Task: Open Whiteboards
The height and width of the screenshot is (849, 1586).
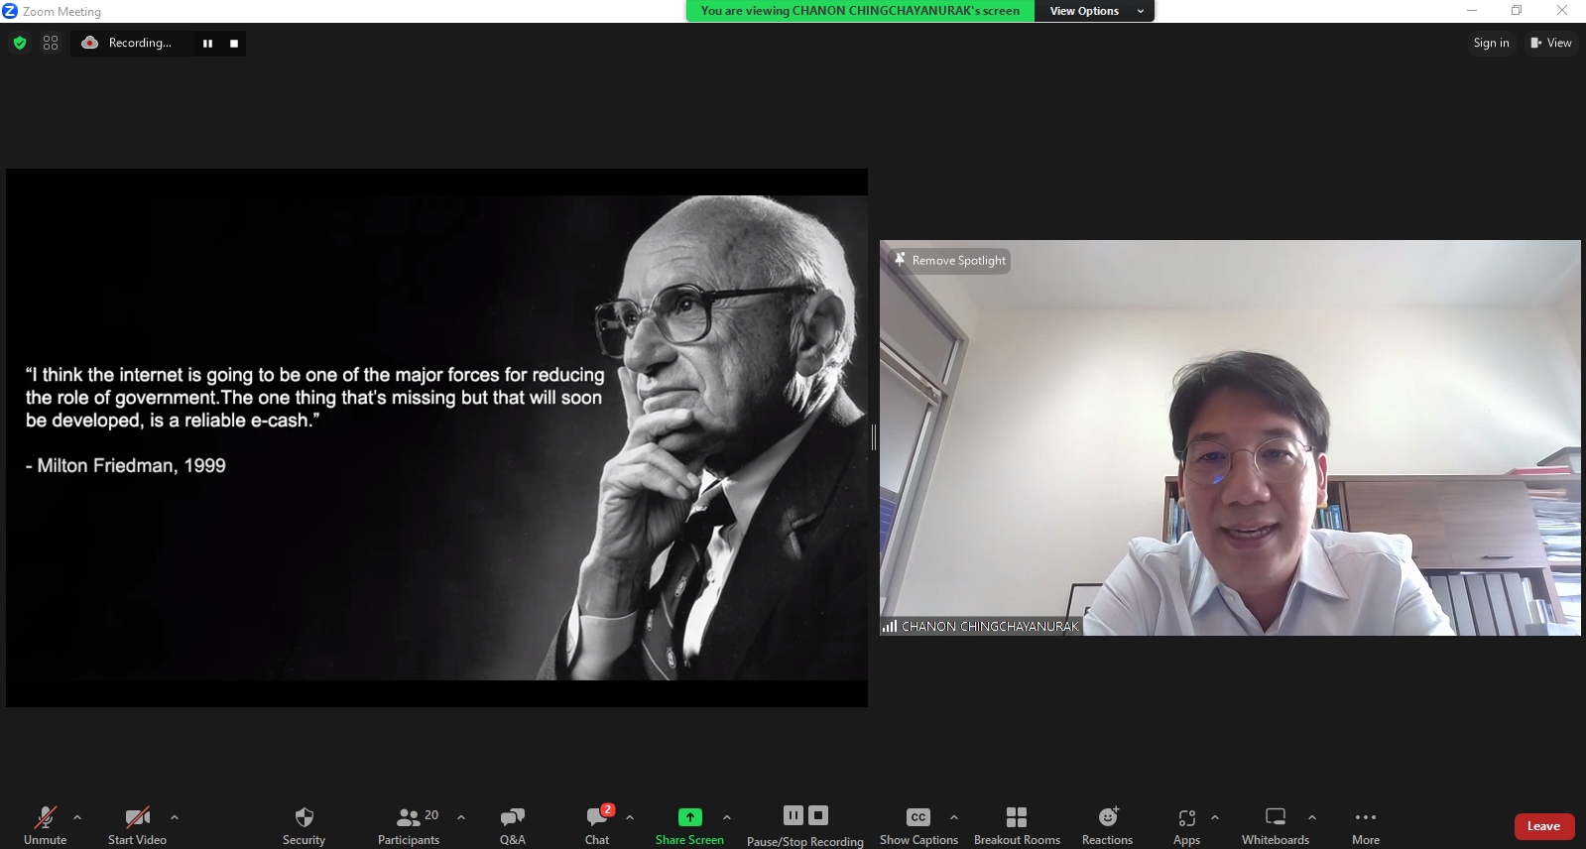Action: (x=1276, y=825)
